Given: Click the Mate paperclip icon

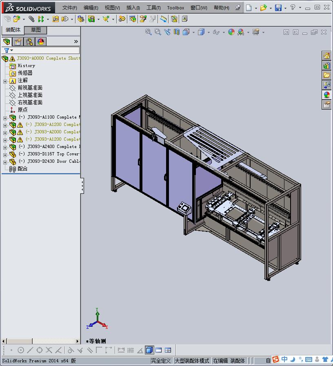Looking at the screenshot, I should point(31,19).
